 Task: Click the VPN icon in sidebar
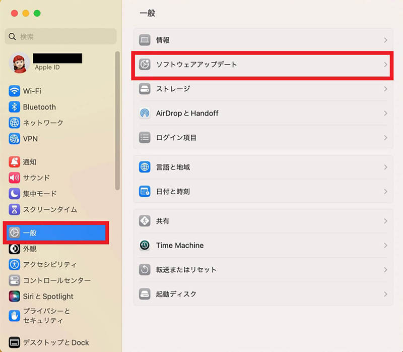(15, 139)
